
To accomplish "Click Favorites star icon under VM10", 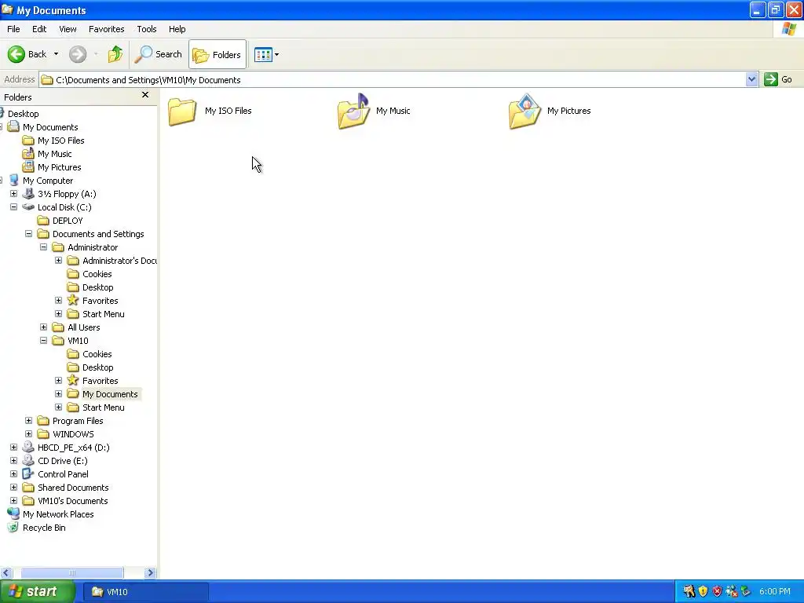I will 73,381.
